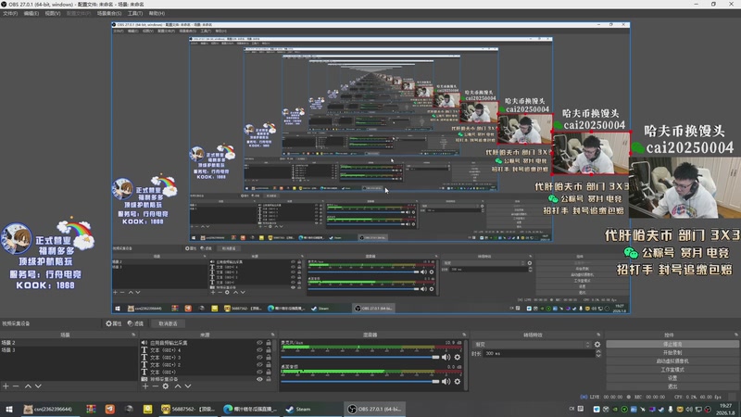Open WinRAR icon in taskbar
The image size is (741, 417).
[91, 409]
